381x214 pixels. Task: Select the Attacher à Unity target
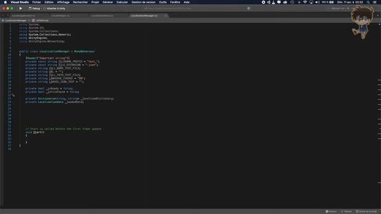(54, 8)
